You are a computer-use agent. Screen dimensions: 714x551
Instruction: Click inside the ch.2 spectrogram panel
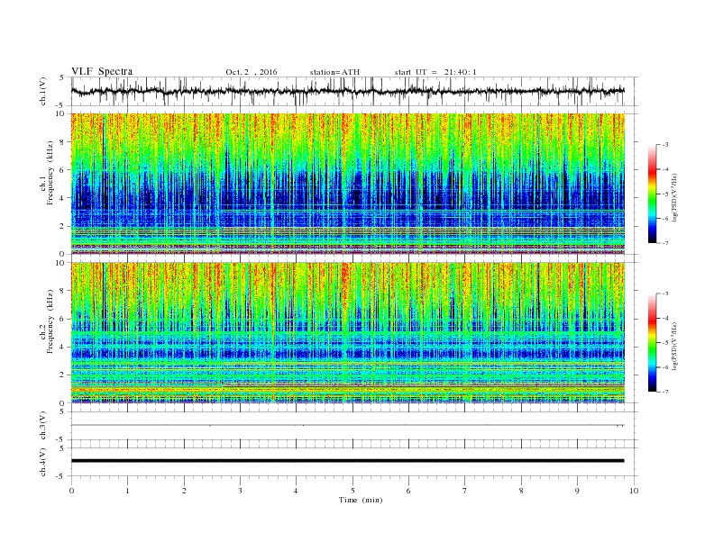coord(348,332)
